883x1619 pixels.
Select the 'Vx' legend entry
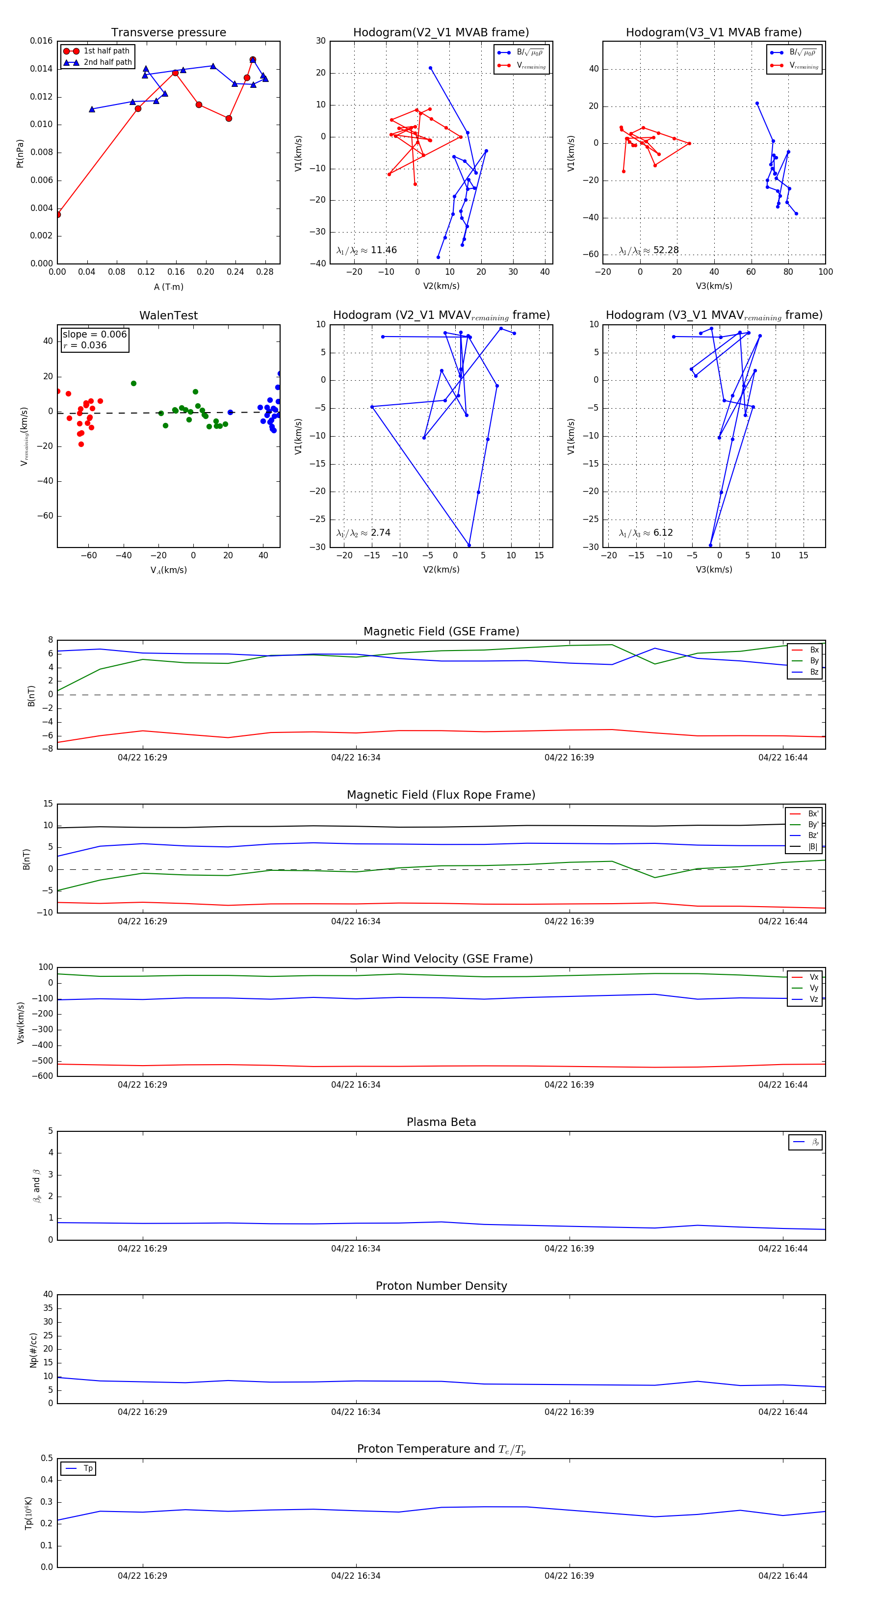pos(805,977)
